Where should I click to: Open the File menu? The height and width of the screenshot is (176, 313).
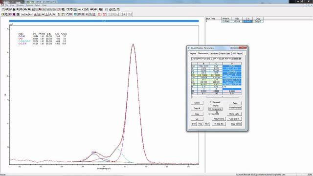[x=6, y=5]
